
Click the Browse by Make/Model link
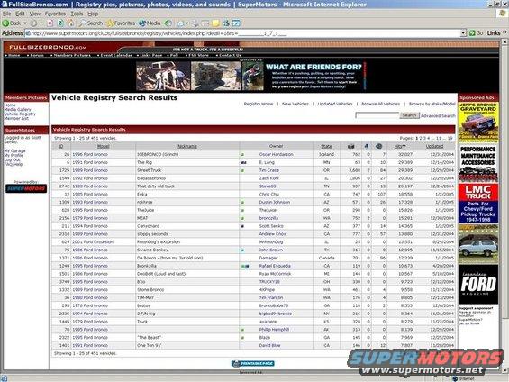(432, 104)
